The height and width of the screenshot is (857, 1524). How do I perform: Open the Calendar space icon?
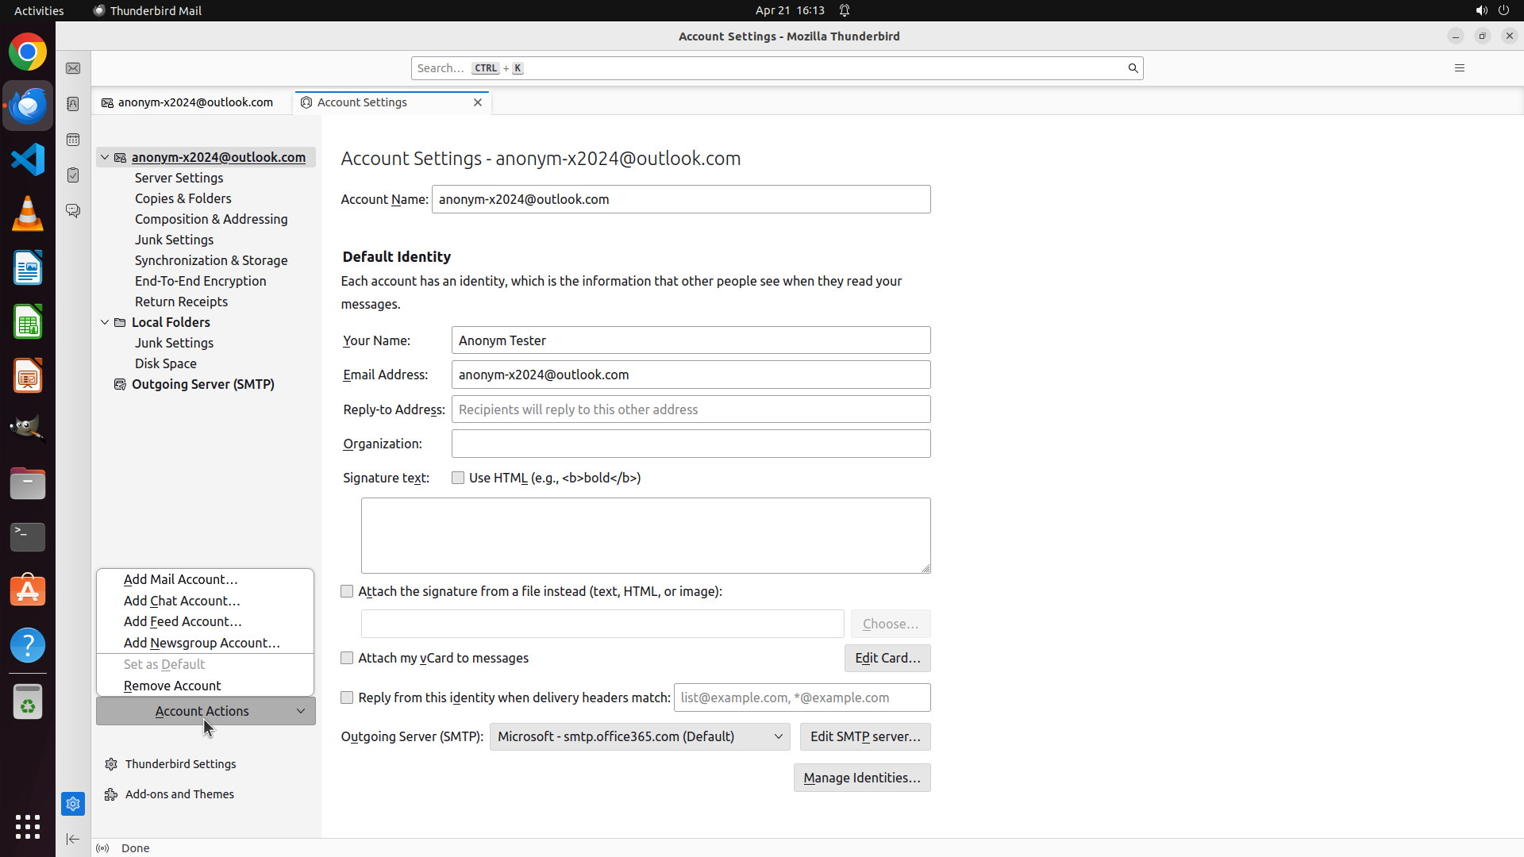click(x=73, y=140)
